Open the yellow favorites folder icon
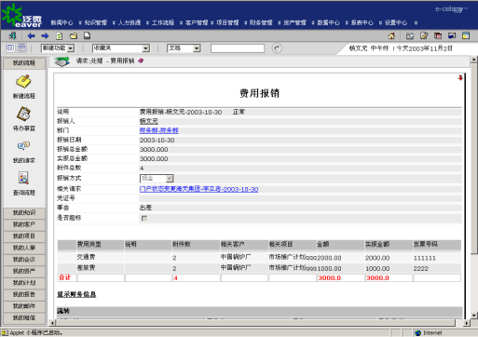Viewport: 478px width, 337px height. coord(74,35)
